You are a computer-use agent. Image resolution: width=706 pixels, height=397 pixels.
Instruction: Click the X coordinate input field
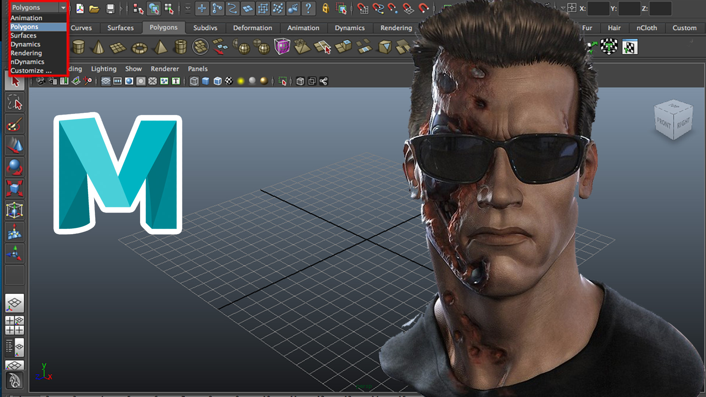598,8
